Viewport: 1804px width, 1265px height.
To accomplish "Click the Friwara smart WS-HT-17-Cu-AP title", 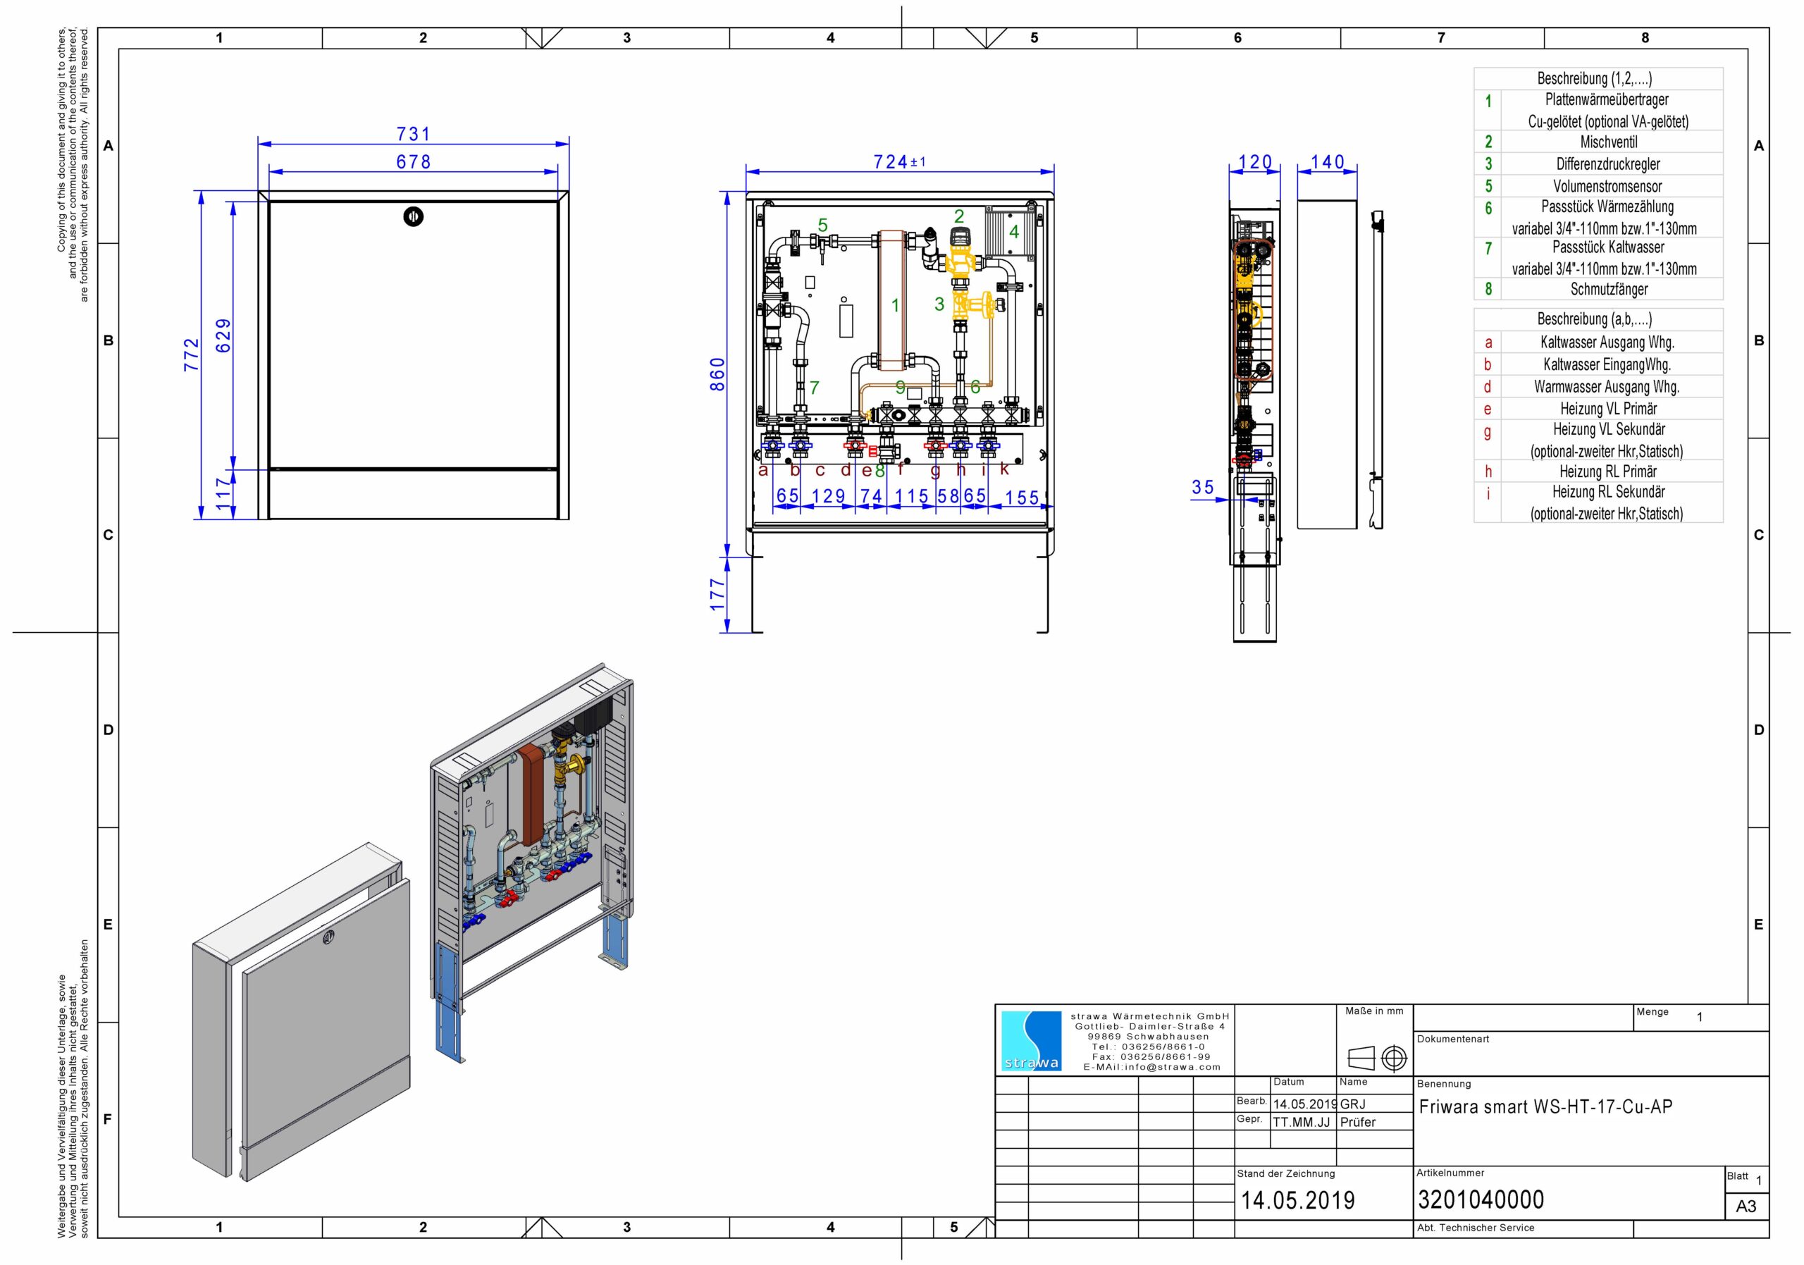I will click(x=1545, y=1106).
